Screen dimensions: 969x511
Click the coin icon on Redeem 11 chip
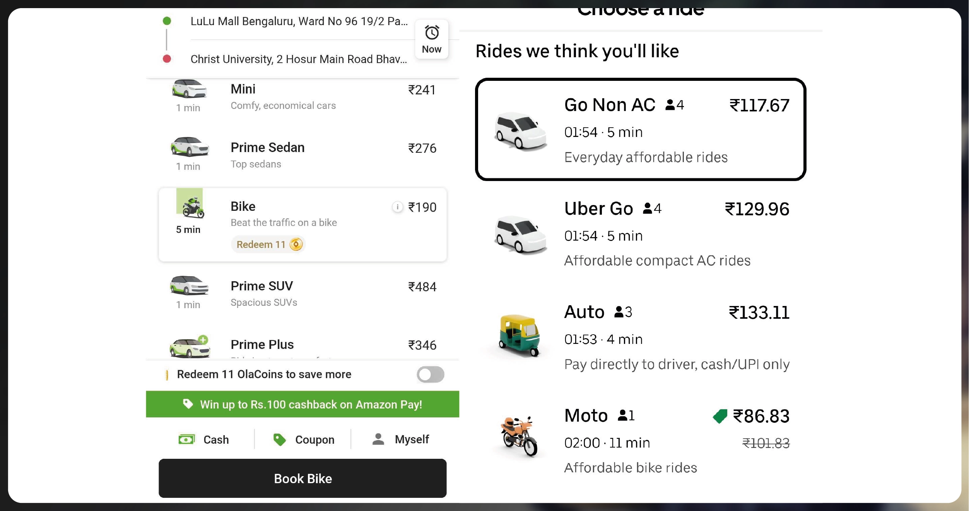click(x=296, y=244)
